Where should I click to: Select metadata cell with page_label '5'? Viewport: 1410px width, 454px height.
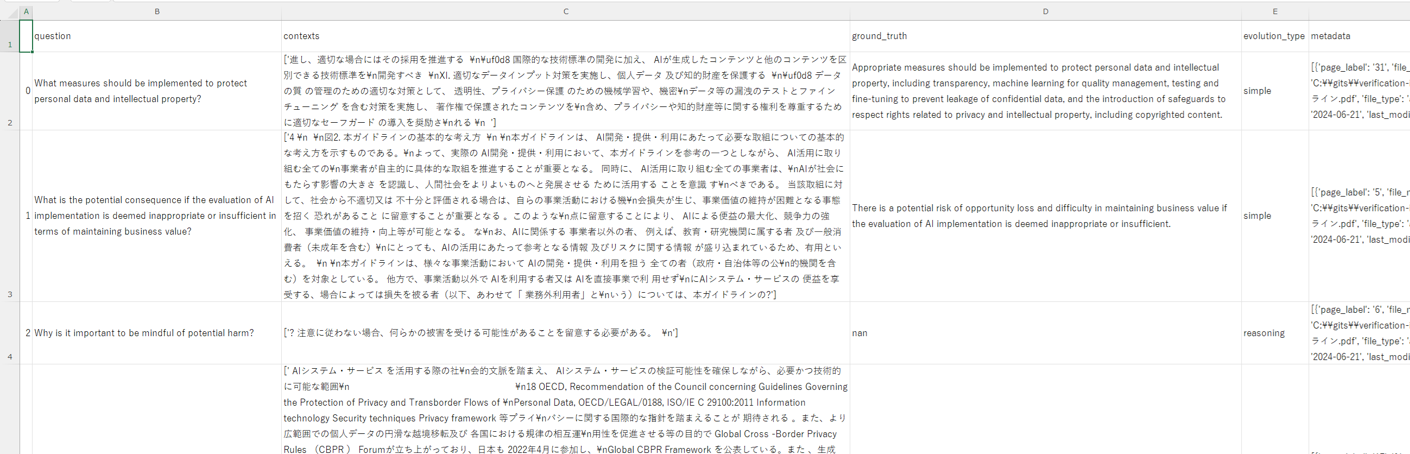pos(1359,216)
